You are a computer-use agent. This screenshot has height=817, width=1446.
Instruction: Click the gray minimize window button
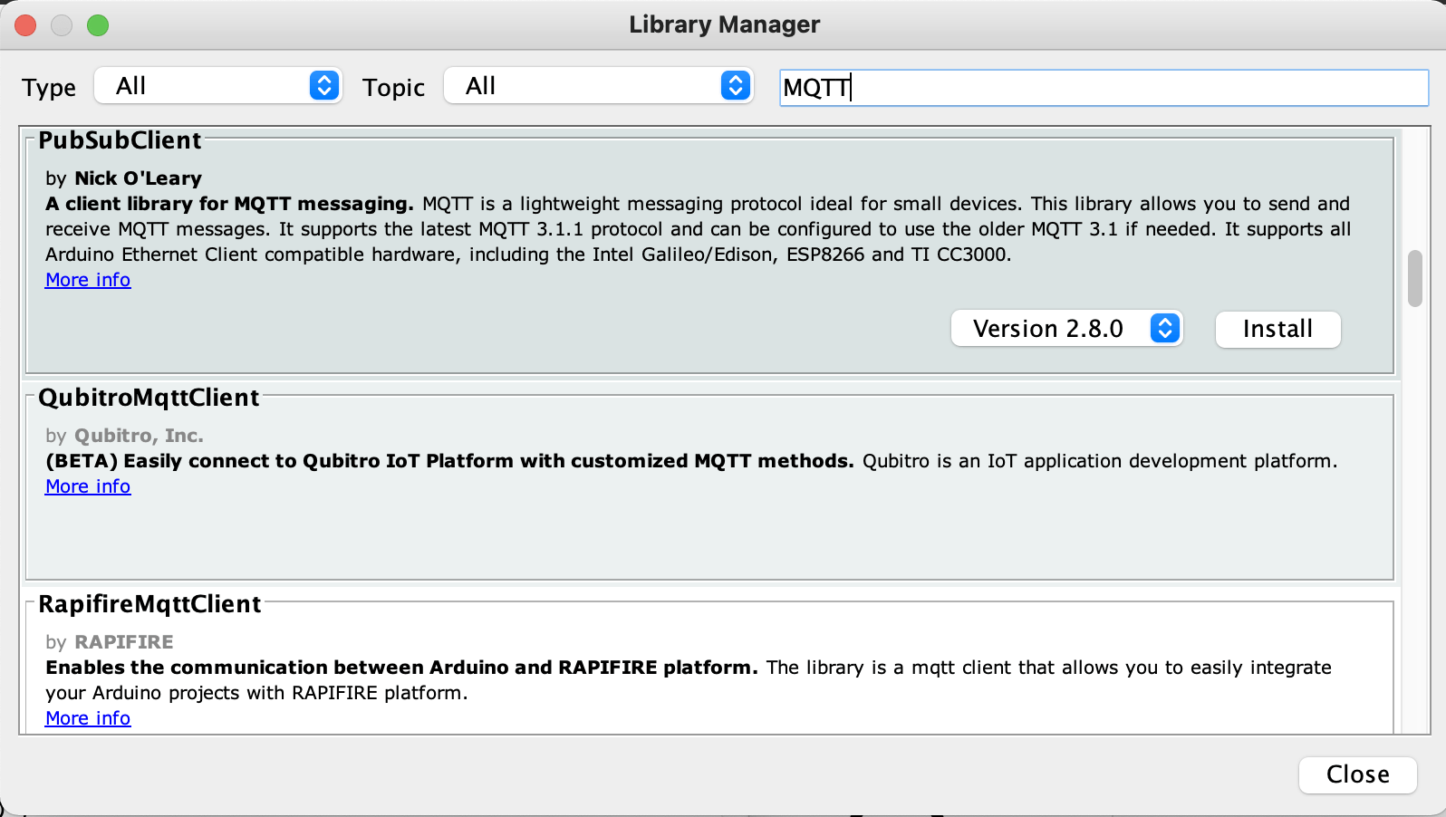[x=62, y=25]
